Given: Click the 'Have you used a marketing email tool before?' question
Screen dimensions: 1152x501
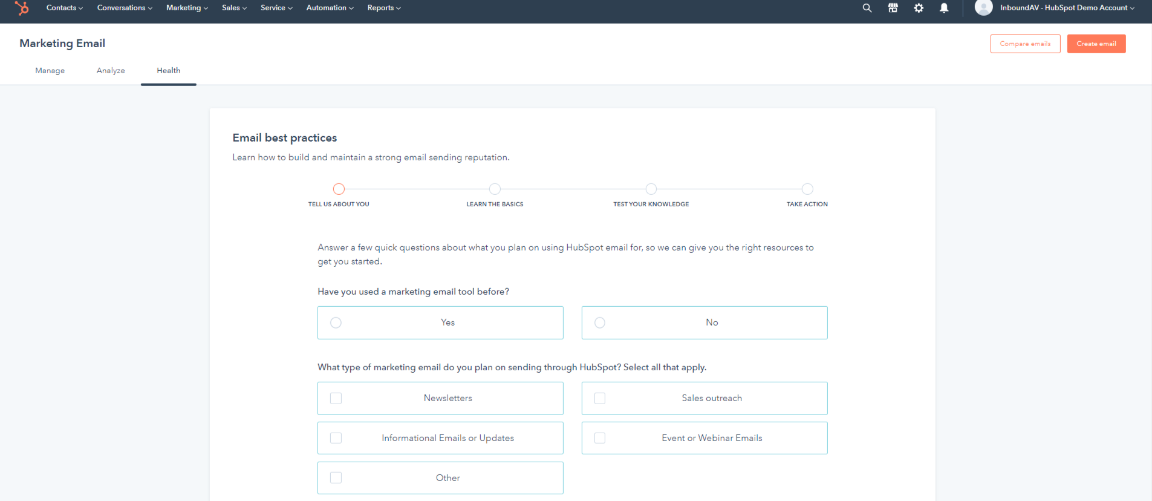Looking at the screenshot, I should (414, 292).
